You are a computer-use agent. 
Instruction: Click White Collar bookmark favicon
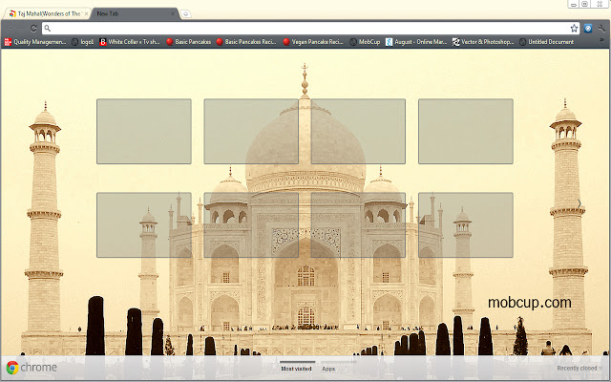[103, 42]
